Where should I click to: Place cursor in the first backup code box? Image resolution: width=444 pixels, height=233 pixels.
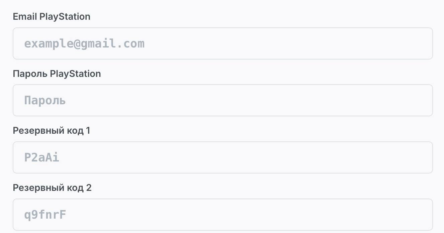pos(223,157)
